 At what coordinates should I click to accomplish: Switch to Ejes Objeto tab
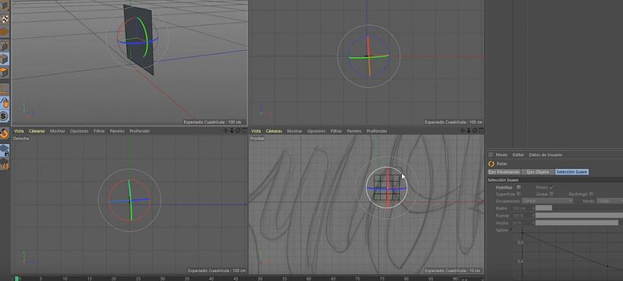point(538,172)
